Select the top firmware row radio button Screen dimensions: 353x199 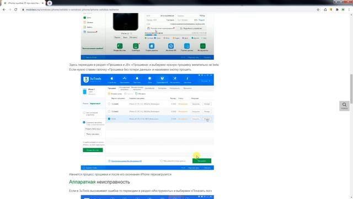109,104
